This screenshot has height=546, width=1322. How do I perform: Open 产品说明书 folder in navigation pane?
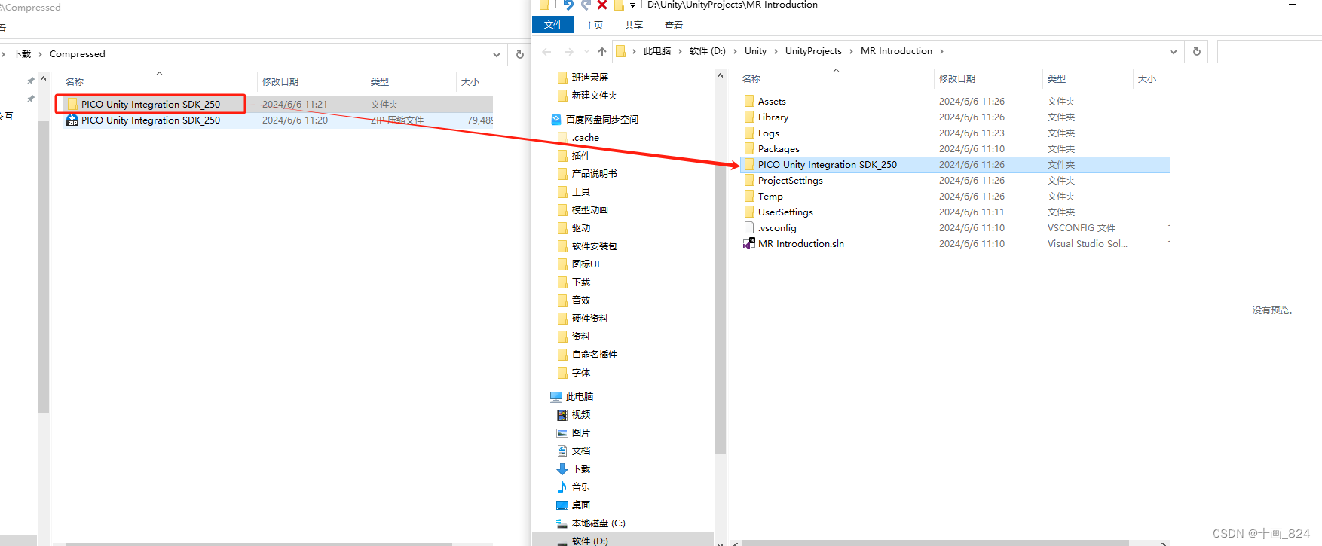point(595,173)
